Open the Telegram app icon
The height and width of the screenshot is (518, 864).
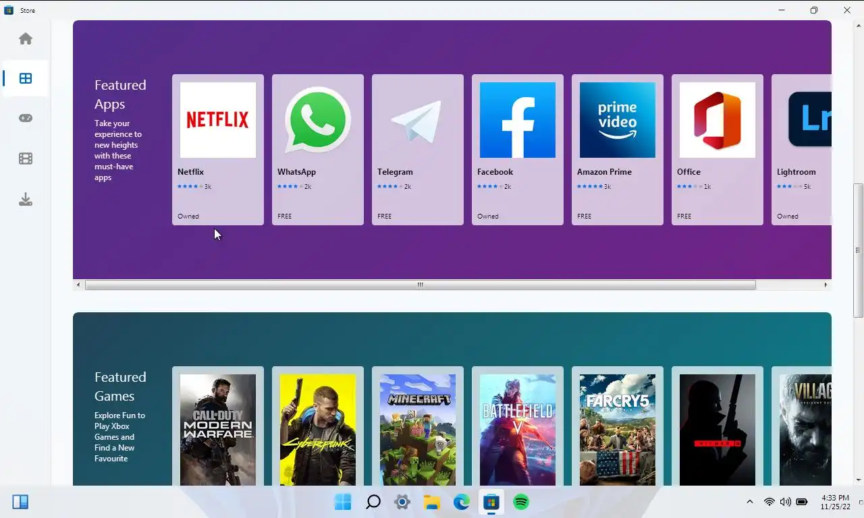coord(418,120)
